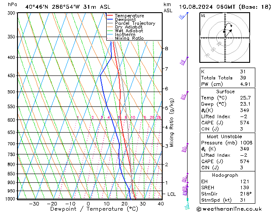This screenshot has height=212, width=275.
Task: Click the surface Dewp (°C) value 23.1
Action: (245, 104)
